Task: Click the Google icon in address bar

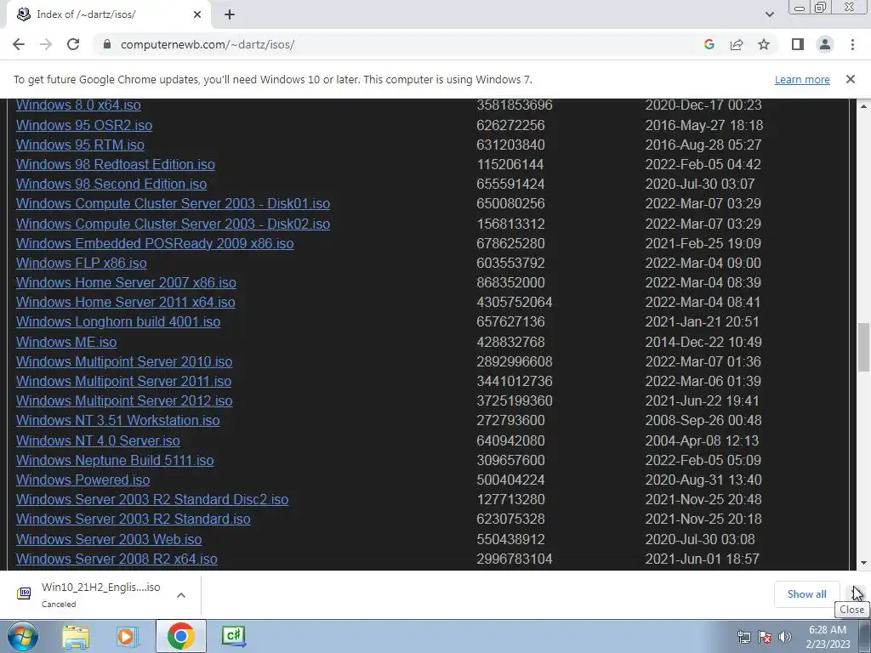Action: [x=709, y=44]
